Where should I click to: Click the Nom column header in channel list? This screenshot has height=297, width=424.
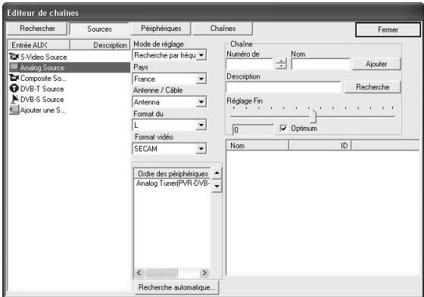[257, 146]
